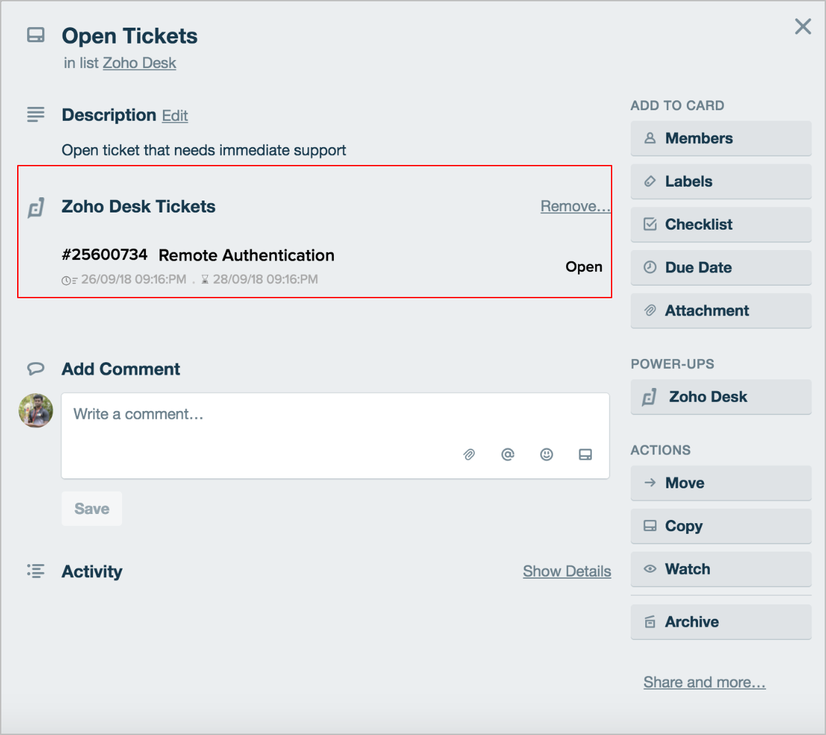Add an Attachment to the card
The height and width of the screenshot is (735, 826).
coord(720,311)
